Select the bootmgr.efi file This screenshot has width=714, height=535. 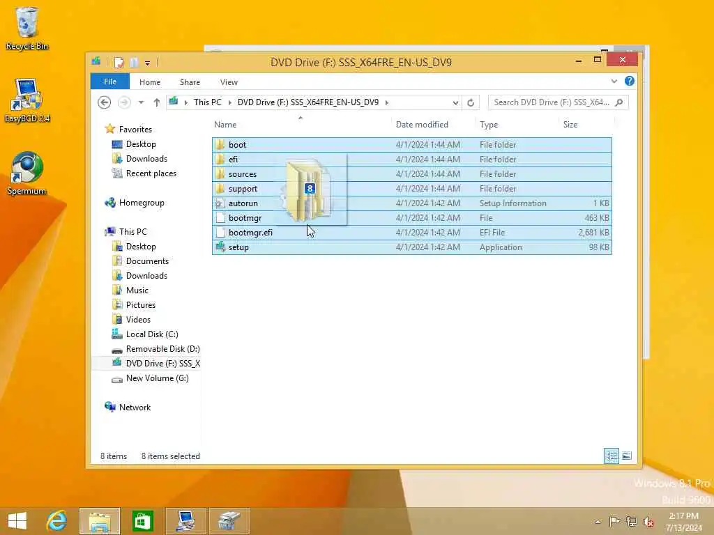click(411, 233)
